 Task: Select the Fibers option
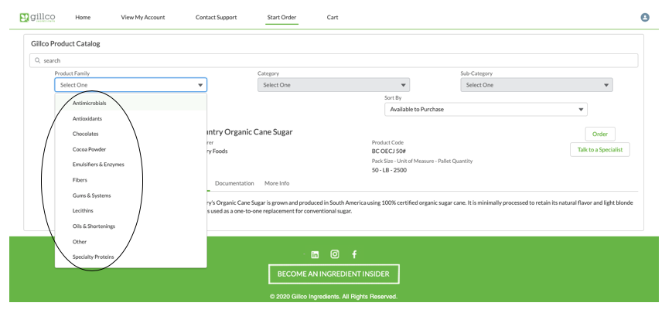click(131, 180)
